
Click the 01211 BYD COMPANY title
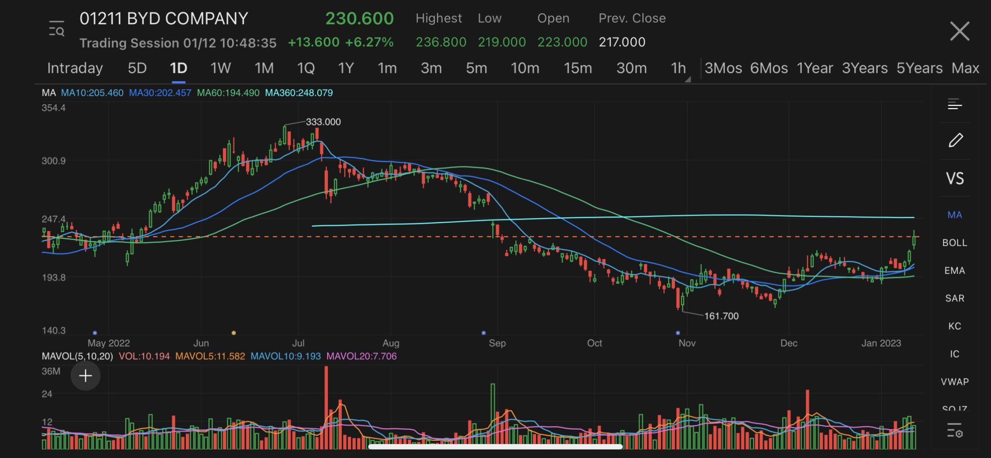[164, 19]
